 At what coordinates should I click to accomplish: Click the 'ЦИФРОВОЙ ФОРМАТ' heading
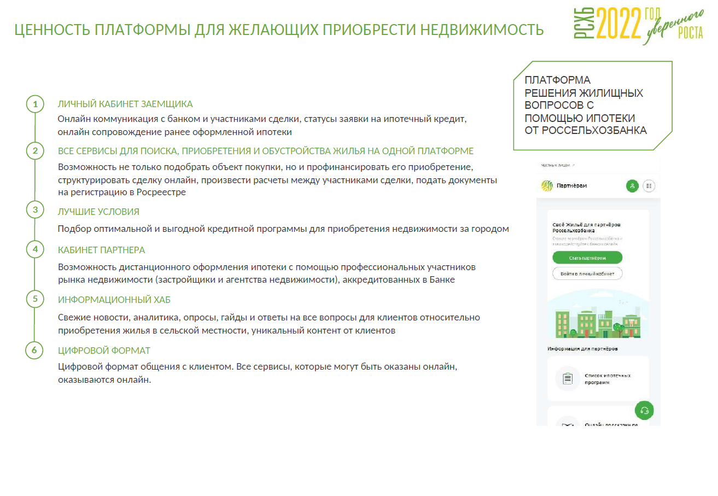coord(104,351)
